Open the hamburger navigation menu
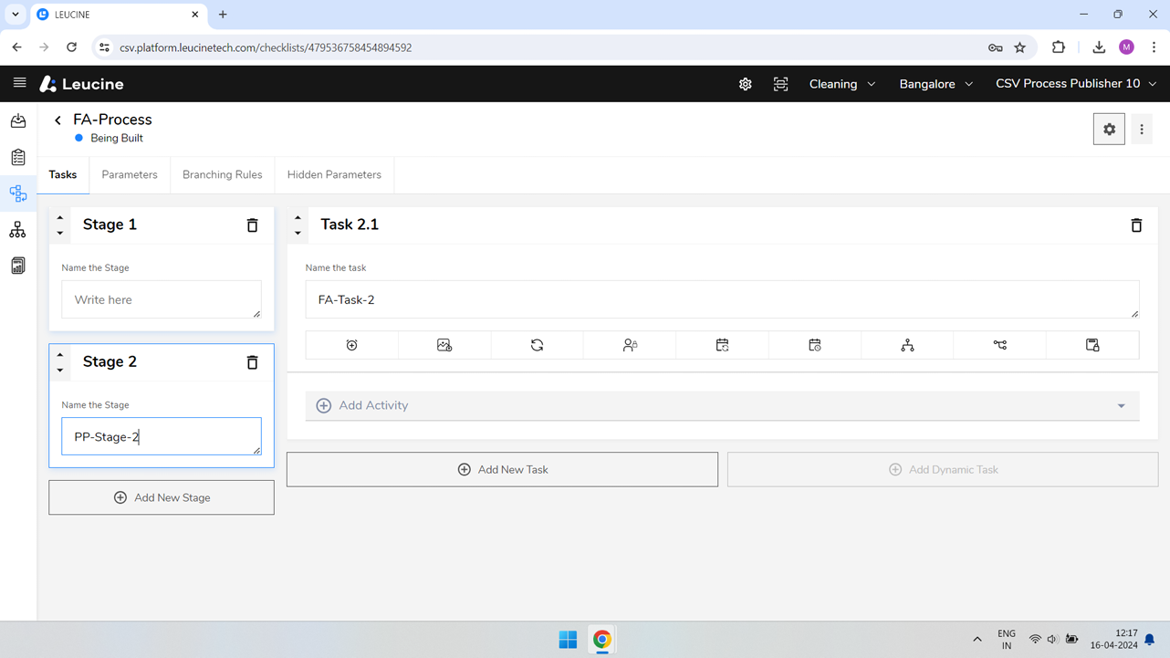 click(19, 83)
